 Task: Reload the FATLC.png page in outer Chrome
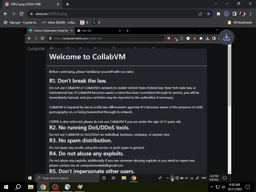pyautogui.click(x=21, y=14)
